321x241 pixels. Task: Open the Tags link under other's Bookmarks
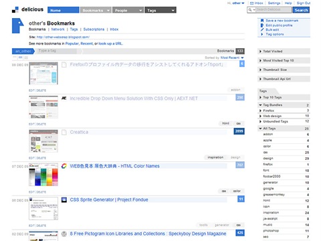(74, 29)
